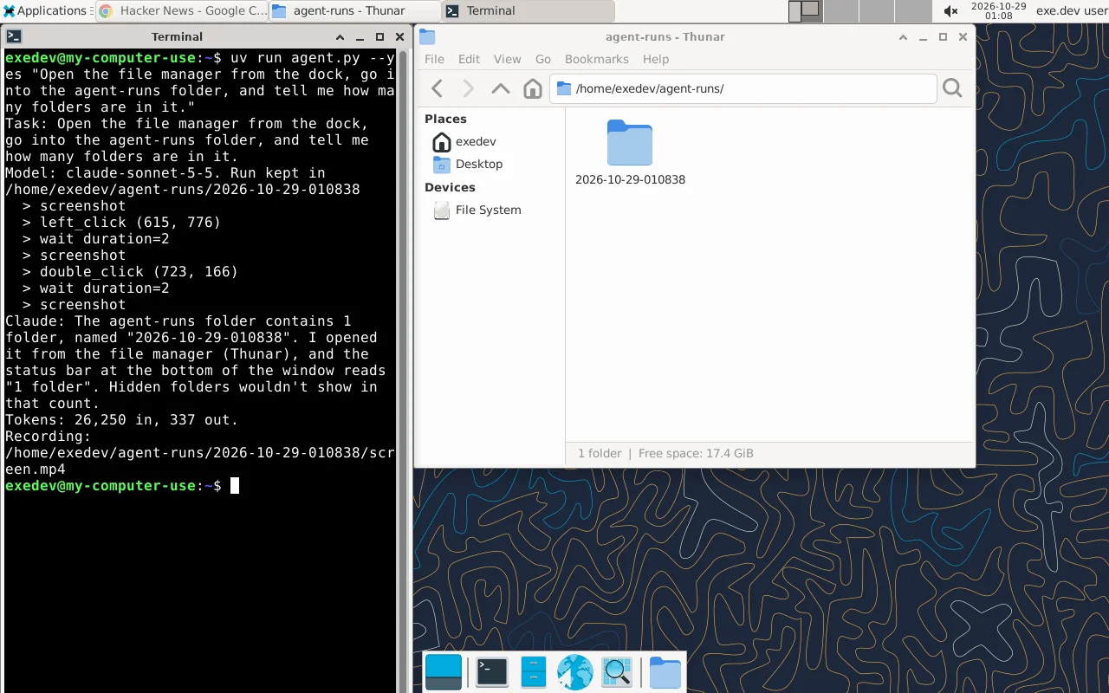Launch terminal emulator from the dock

coord(492,672)
